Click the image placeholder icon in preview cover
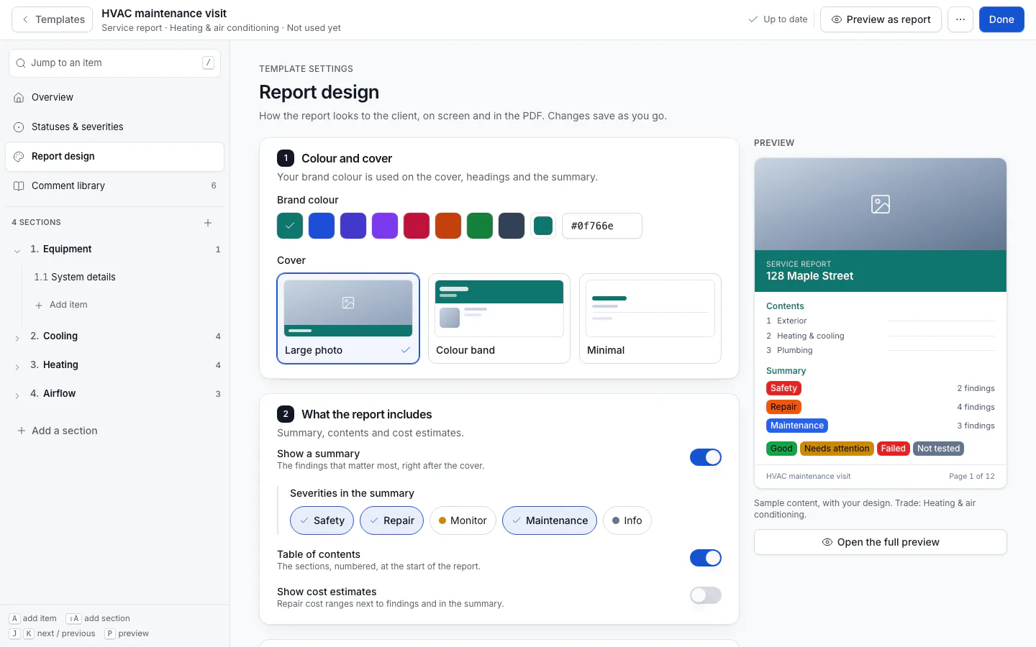 (x=881, y=204)
